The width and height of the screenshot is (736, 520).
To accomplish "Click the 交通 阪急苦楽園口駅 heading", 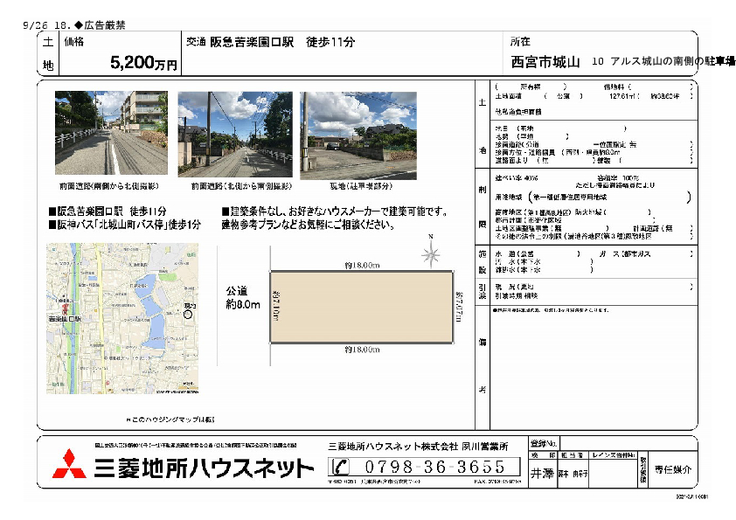I will pyautogui.click(x=269, y=42).
